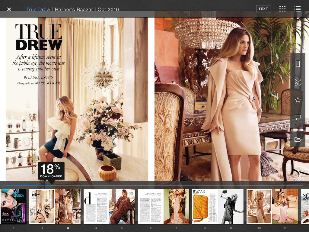The width and height of the screenshot is (309, 232).
Task: Tap page number 7 under the thumbnails
Action: tap(176, 228)
